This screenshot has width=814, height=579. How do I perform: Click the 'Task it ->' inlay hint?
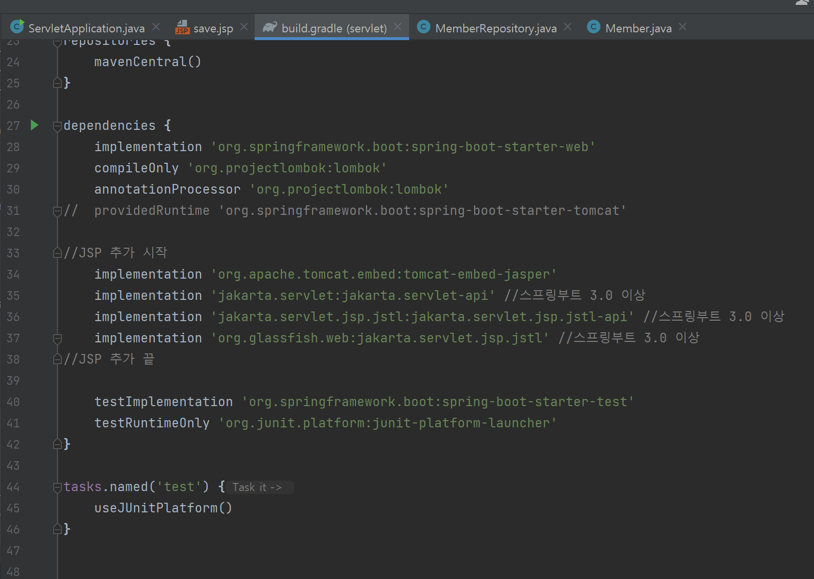coord(260,487)
